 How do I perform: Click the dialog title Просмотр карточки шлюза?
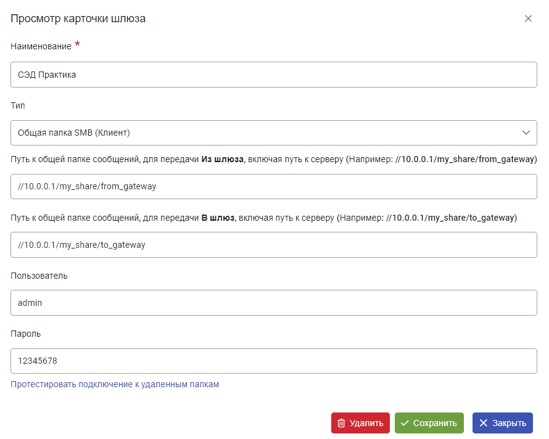(x=78, y=18)
